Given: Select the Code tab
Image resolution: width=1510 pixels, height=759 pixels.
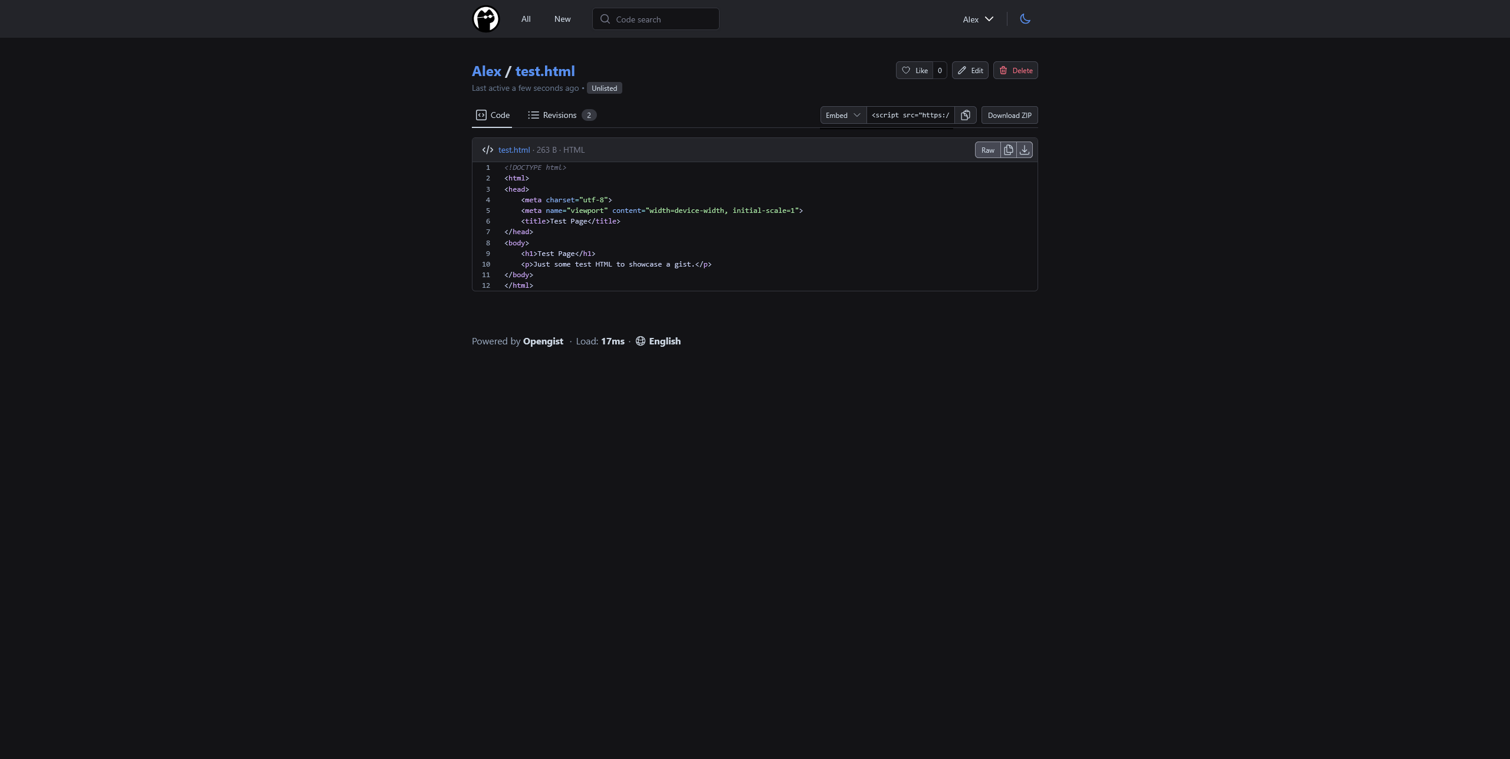Looking at the screenshot, I should 493,115.
